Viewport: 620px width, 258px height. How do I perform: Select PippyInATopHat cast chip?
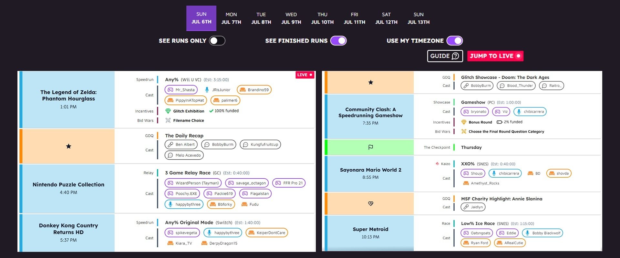pos(186,100)
